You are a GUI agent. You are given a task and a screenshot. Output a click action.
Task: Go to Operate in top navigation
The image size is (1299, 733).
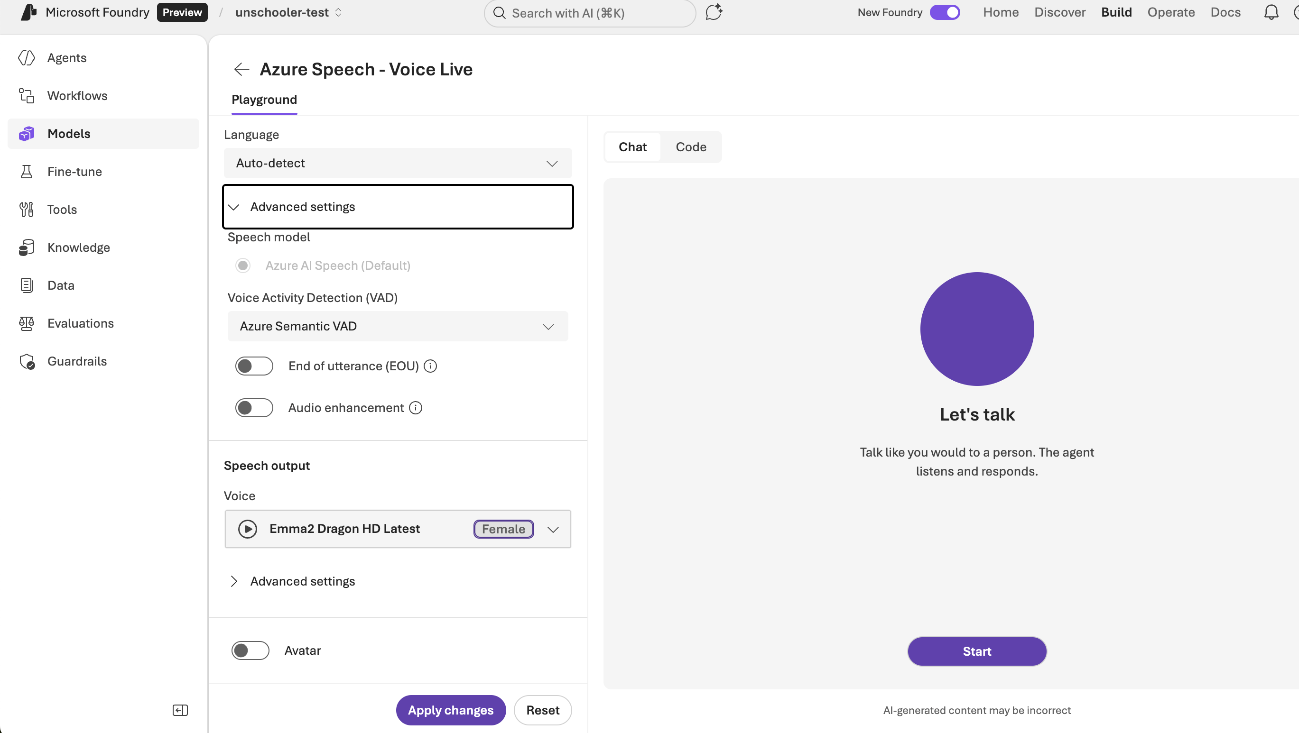pos(1171,12)
